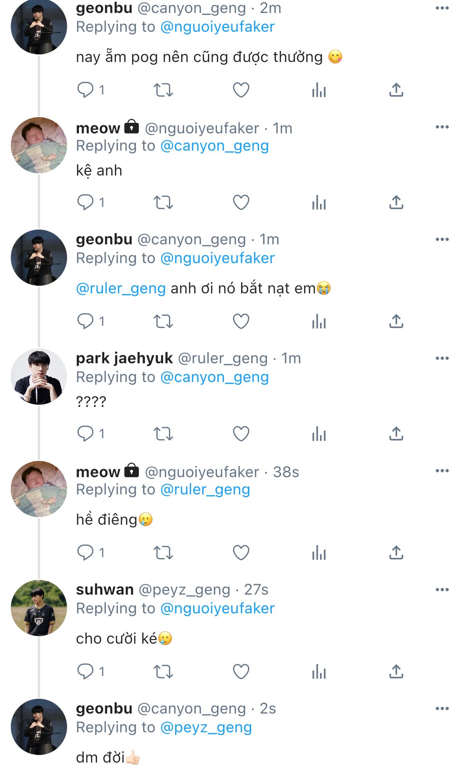The image size is (465, 773).
Task: View analytics for the 'cho cười ké' tweet
Action: tap(319, 671)
